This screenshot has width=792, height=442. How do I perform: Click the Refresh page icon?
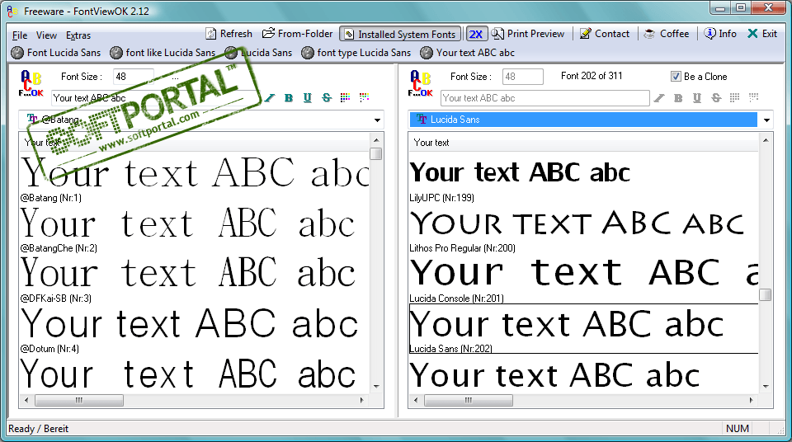pyautogui.click(x=211, y=34)
